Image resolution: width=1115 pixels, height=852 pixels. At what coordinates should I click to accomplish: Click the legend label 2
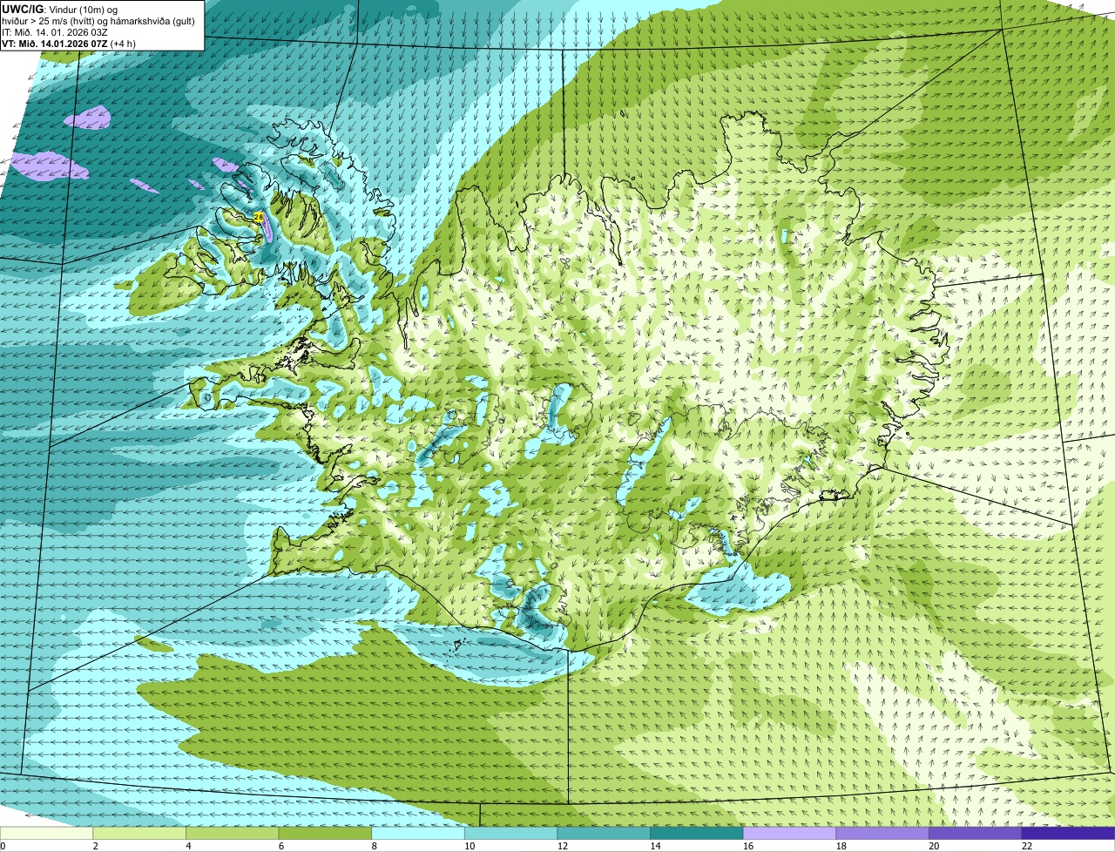(x=95, y=846)
